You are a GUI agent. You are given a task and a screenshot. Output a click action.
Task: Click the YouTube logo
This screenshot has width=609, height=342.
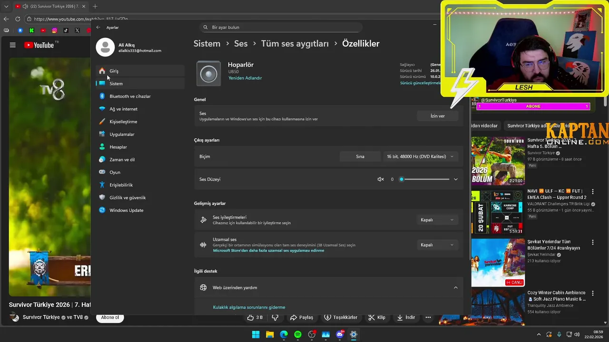tap(39, 45)
